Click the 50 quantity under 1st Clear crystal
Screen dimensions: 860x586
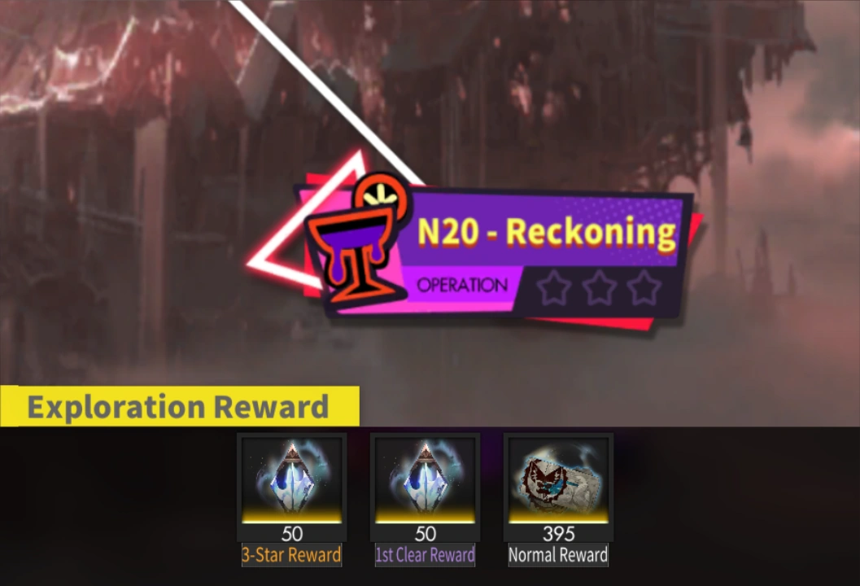click(x=425, y=533)
